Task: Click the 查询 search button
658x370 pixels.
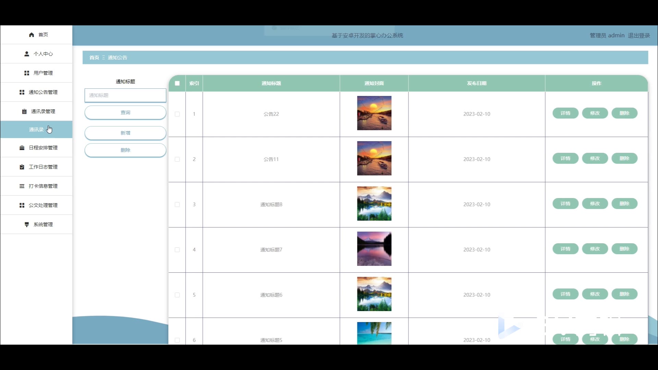Action: point(125,112)
